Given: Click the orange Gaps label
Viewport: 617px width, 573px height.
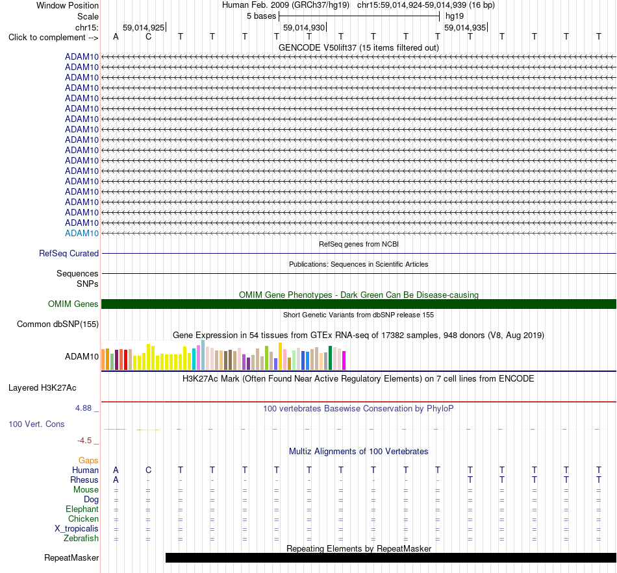Looking at the screenshot, I should [88, 460].
